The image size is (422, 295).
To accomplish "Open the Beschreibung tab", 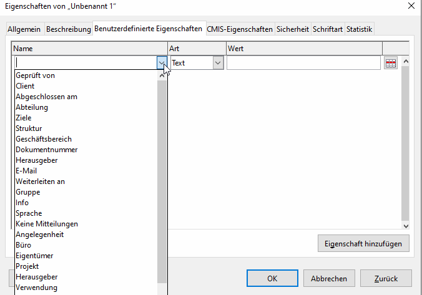I will pos(69,29).
